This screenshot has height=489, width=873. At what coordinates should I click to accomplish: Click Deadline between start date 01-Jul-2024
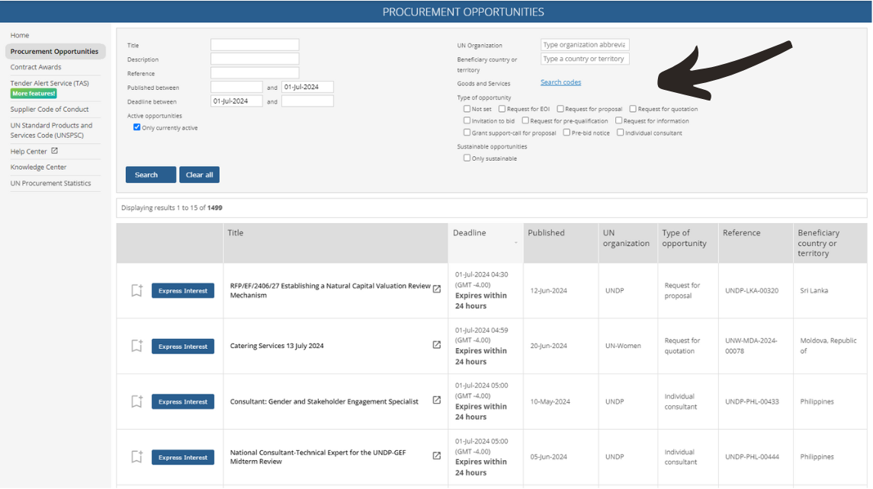pos(236,101)
